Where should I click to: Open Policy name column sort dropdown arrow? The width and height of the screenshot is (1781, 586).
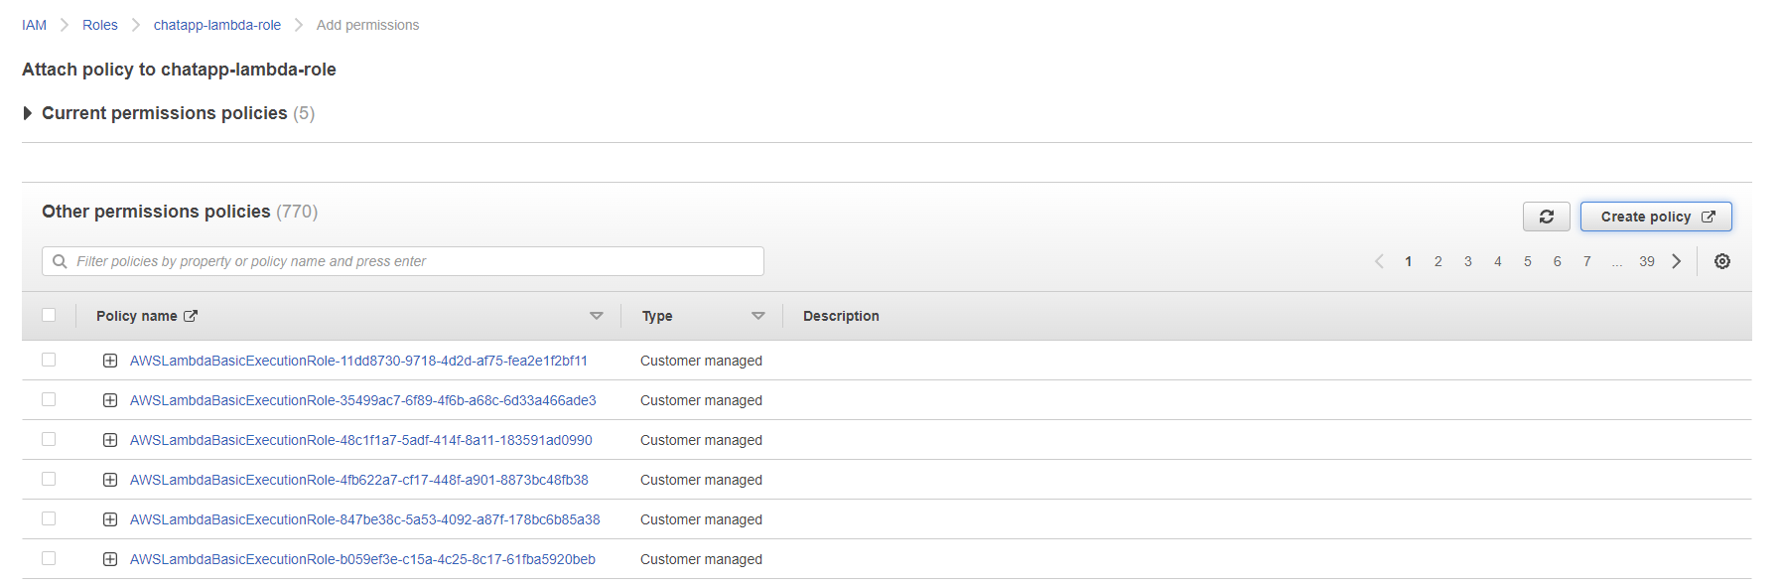tap(597, 316)
